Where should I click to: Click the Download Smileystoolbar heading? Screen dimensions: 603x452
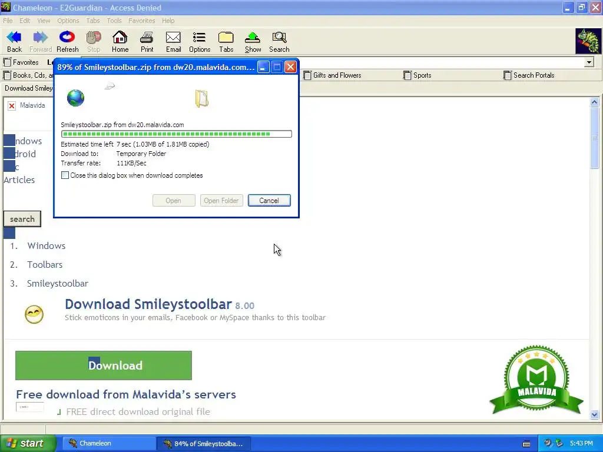pyautogui.click(x=148, y=304)
